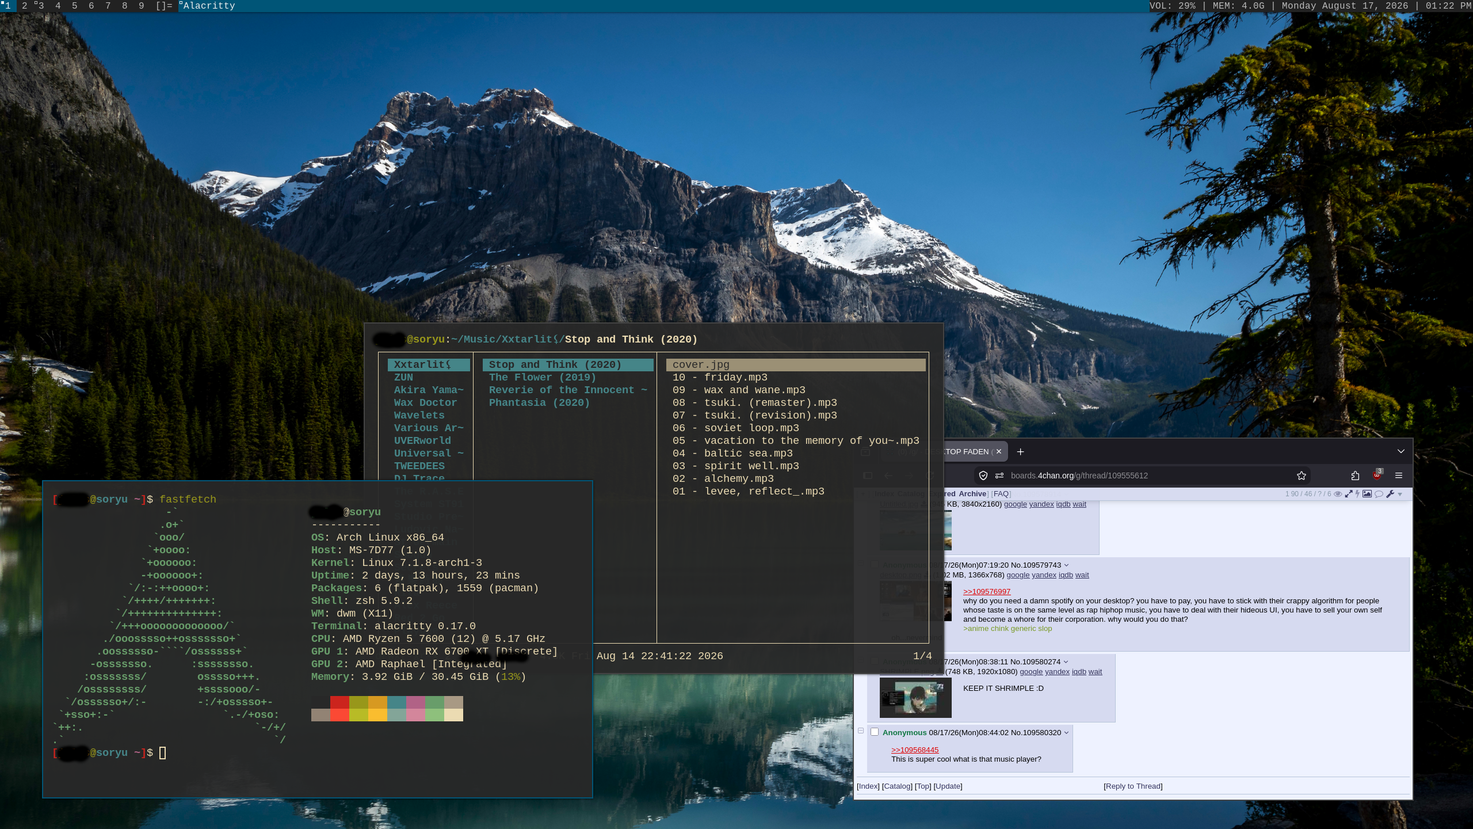Open the menu arrow for post No.109579743
The height and width of the screenshot is (829, 1473).
[x=1066, y=565]
